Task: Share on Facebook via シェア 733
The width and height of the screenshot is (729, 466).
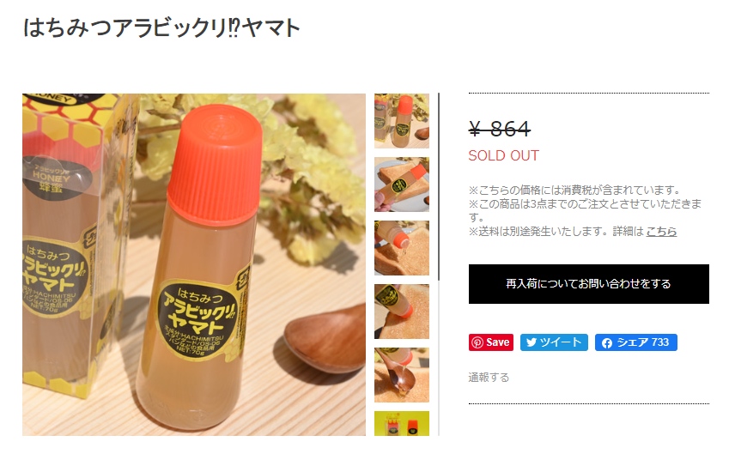Action: (x=636, y=342)
